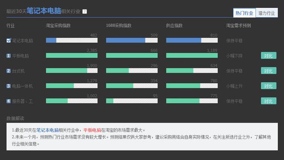Click red 平板电脑 in data summary

tap(92, 130)
